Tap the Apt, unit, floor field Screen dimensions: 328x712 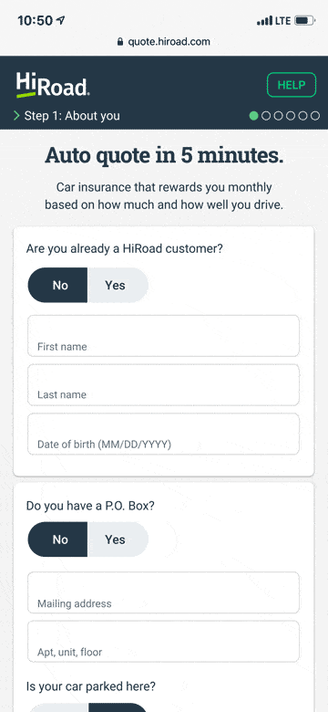[164, 641]
